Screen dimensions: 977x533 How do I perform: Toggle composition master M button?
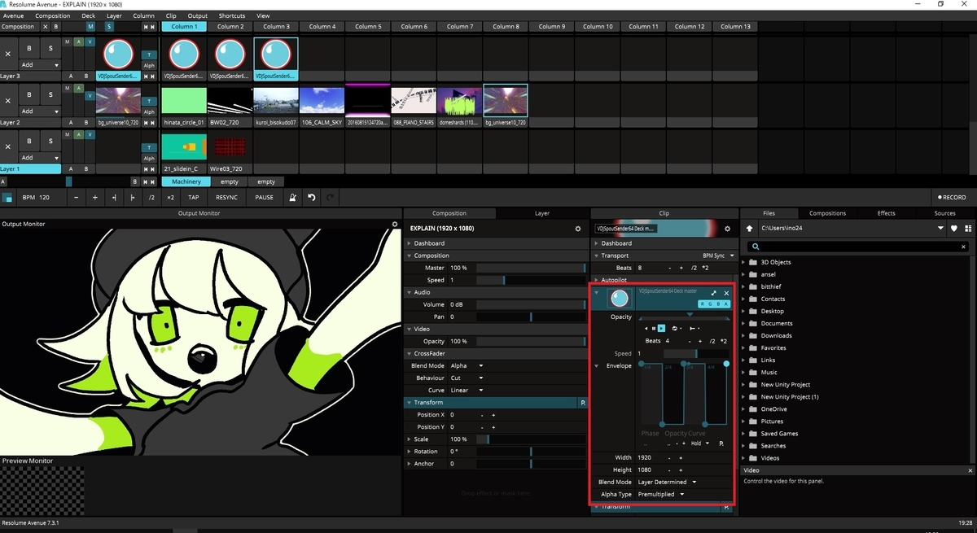tap(90, 27)
